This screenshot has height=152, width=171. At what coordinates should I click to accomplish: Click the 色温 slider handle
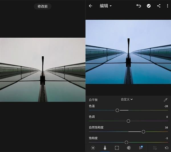pos(117,110)
